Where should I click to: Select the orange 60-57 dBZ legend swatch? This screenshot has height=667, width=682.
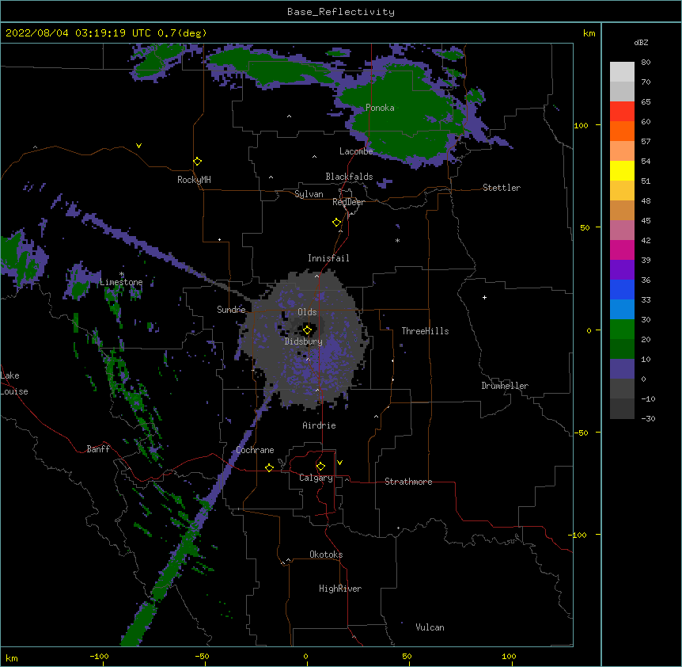tap(622, 131)
